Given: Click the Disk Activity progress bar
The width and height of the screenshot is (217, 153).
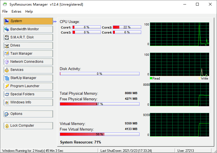Looking at the screenshot, I should 100,74.
